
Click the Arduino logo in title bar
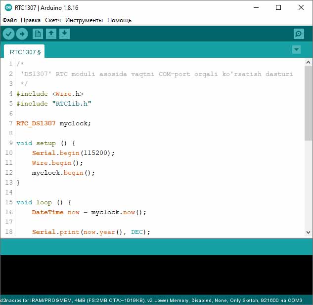(7, 7)
